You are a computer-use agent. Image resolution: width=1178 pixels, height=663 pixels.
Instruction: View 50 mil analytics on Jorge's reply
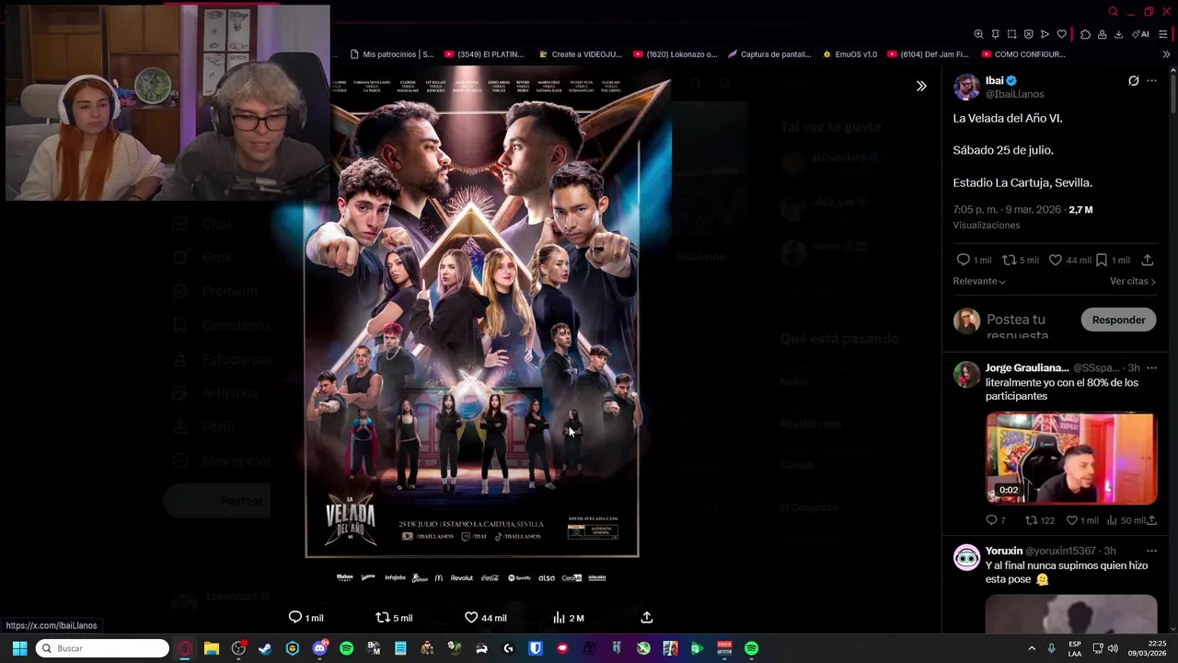click(x=1126, y=520)
